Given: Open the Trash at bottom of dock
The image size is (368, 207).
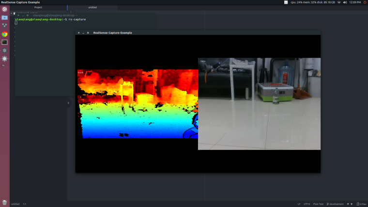Looking at the screenshot, I should [x=4, y=202].
